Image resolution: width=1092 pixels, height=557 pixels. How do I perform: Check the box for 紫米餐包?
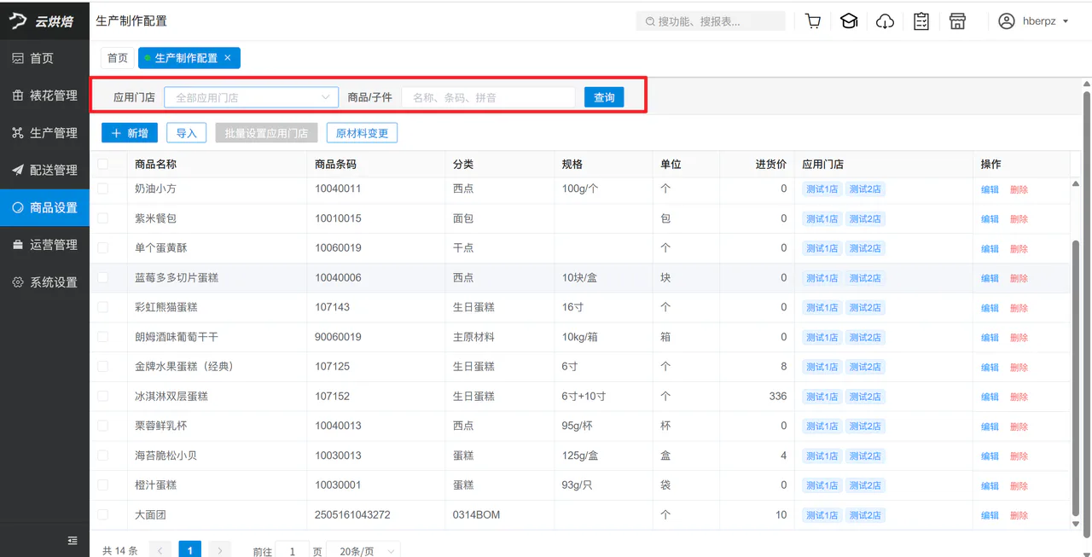(103, 218)
